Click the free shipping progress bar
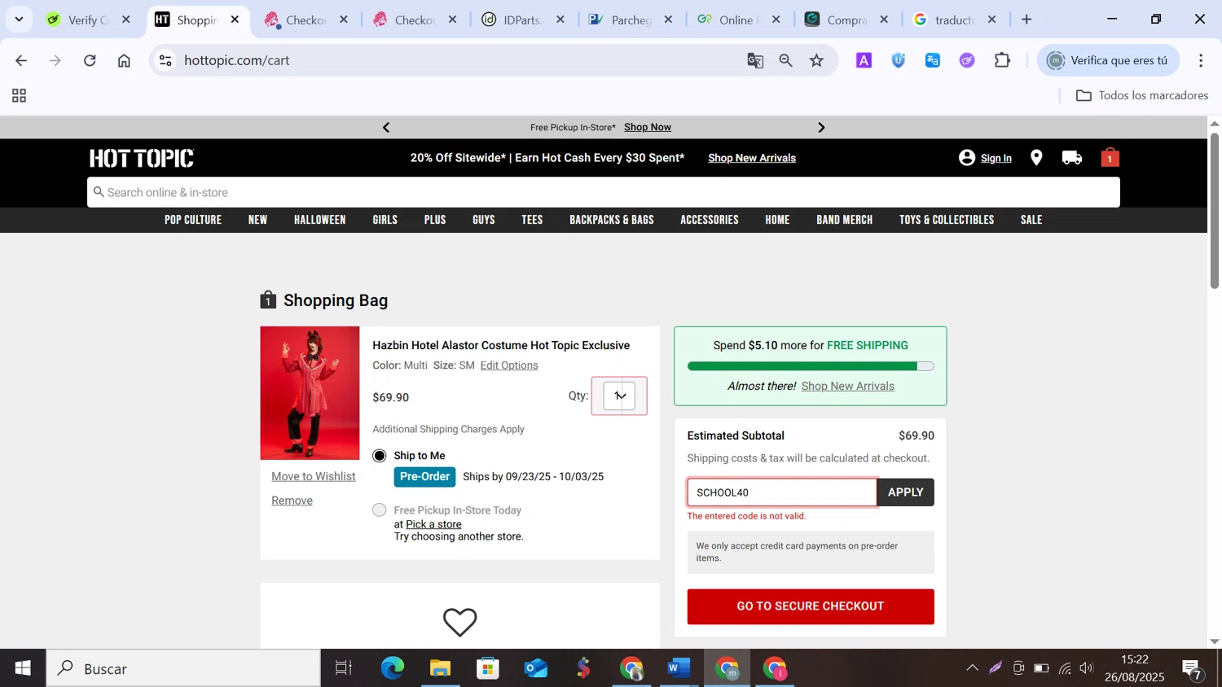The image size is (1222, 687). point(811,366)
